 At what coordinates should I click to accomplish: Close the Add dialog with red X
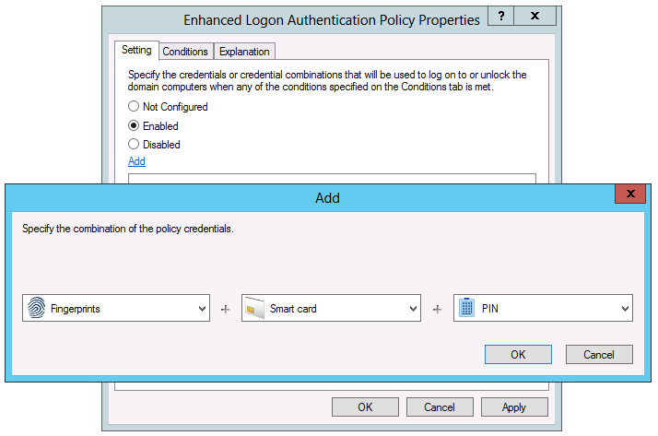pos(630,194)
